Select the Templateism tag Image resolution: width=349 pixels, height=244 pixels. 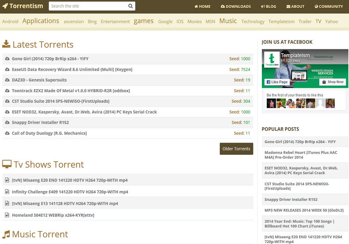pyautogui.click(x=281, y=22)
